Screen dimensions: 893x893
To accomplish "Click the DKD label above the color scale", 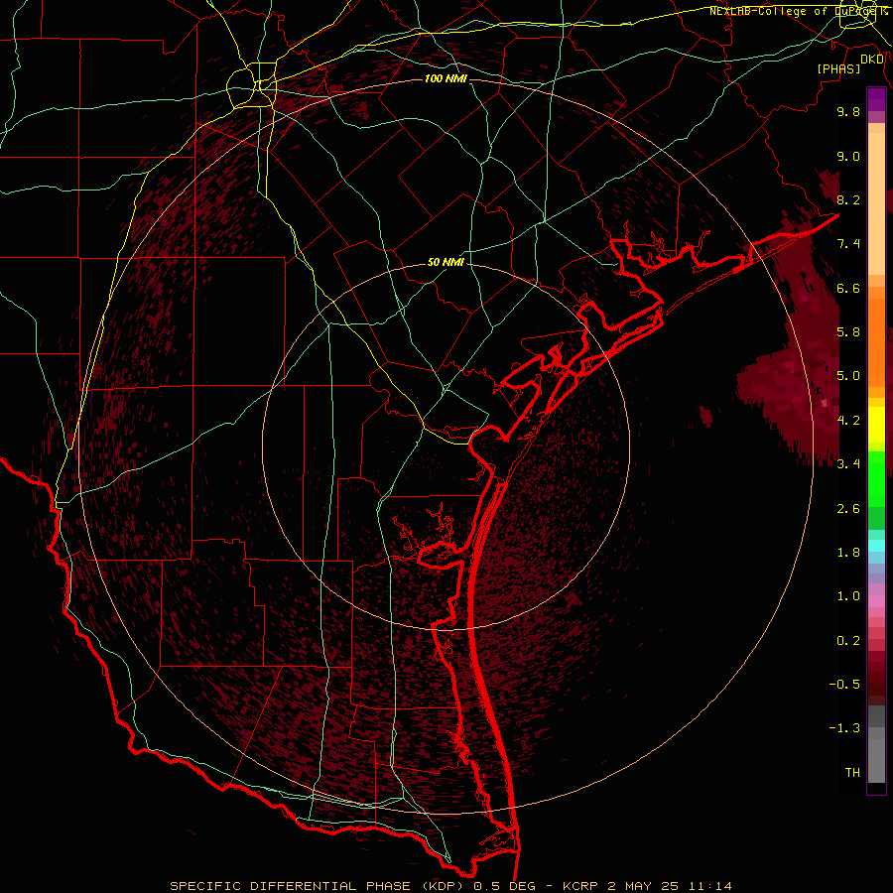I will [872, 60].
